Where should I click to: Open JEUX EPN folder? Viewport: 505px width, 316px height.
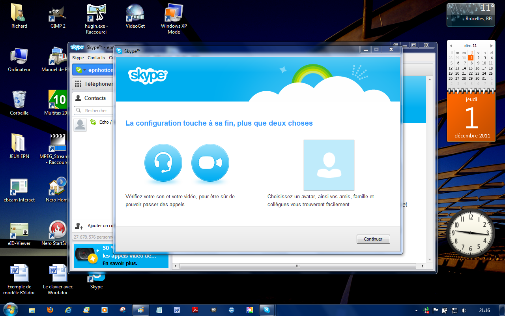(19, 147)
